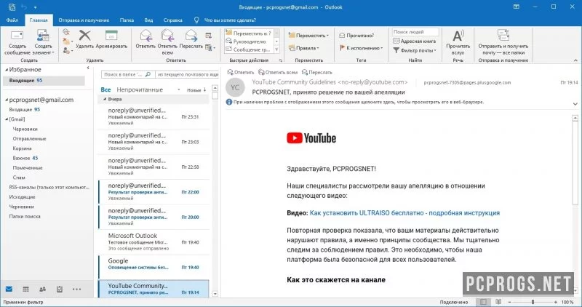Click the Archive (Архивировать) icon
The height and width of the screenshot is (307, 582).
(111, 36)
